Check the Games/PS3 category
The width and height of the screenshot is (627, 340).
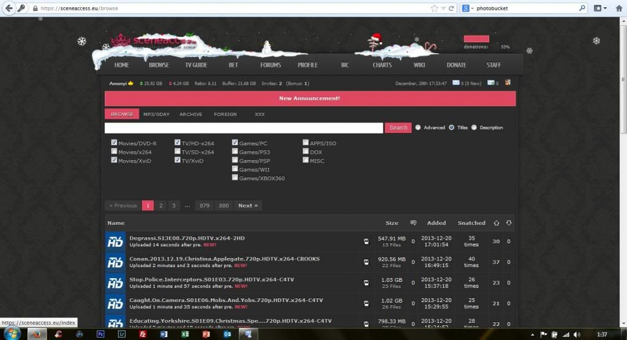[x=235, y=151]
